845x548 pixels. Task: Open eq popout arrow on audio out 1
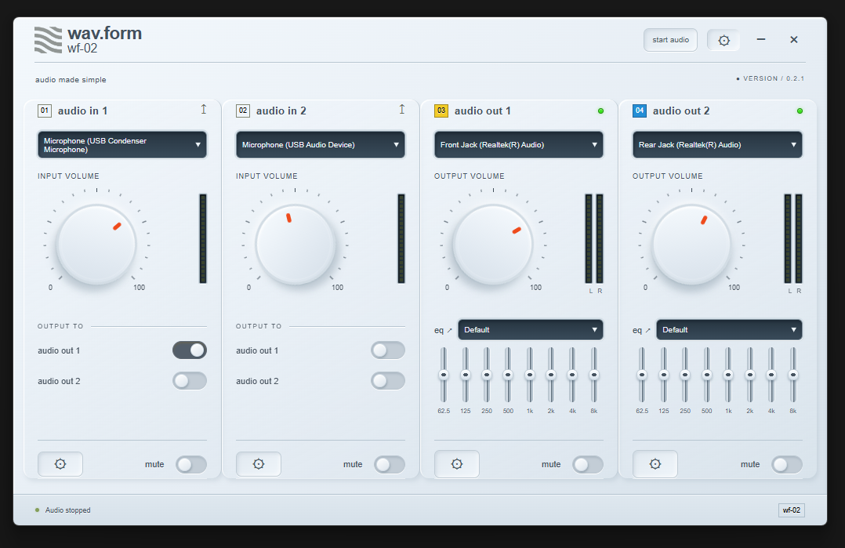(450, 330)
